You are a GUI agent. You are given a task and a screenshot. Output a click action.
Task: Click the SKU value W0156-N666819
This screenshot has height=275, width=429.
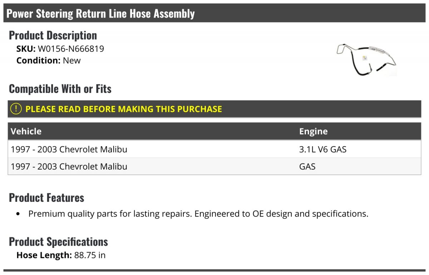(x=71, y=49)
